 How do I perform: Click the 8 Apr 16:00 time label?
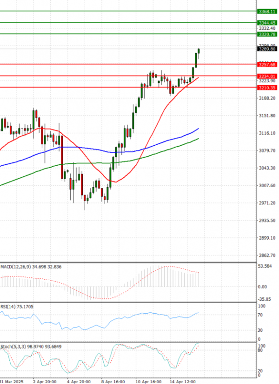pyautogui.click(x=114, y=381)
